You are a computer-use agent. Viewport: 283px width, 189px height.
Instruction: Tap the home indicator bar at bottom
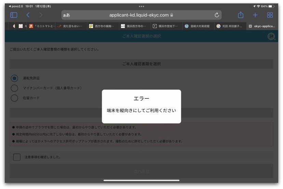point(141,180)
